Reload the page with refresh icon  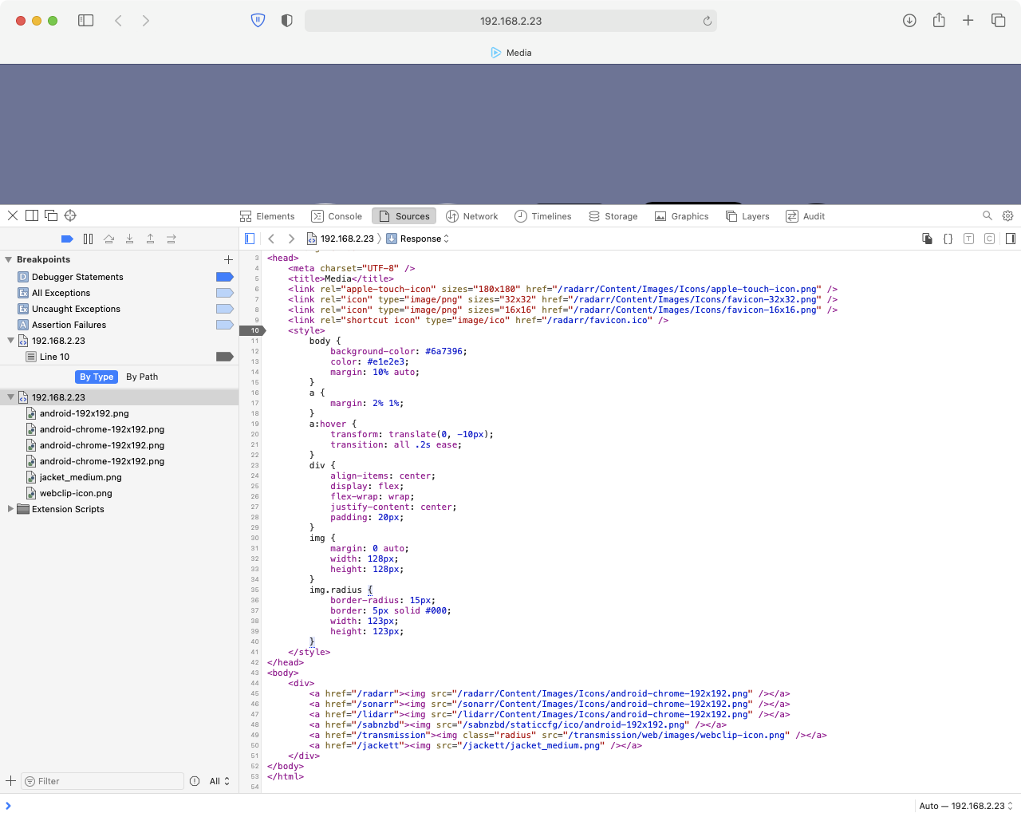point(707,21)
